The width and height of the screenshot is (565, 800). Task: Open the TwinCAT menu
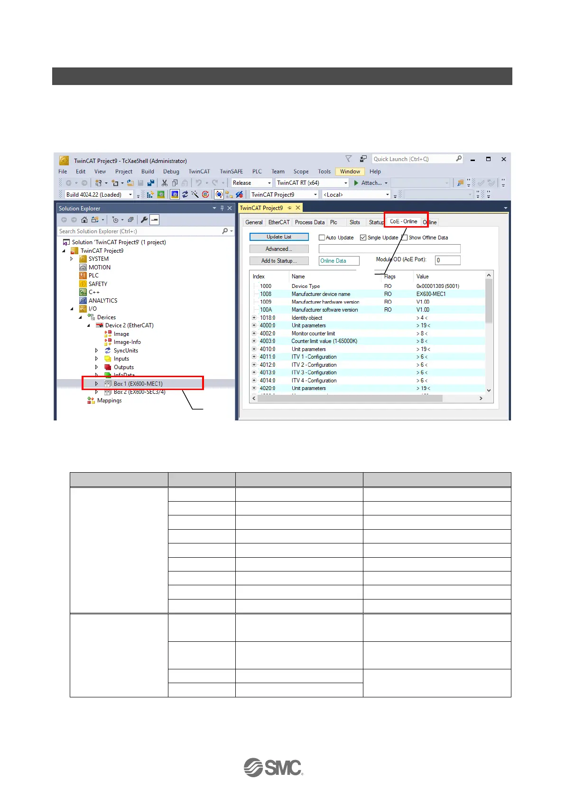pos(199,171)
